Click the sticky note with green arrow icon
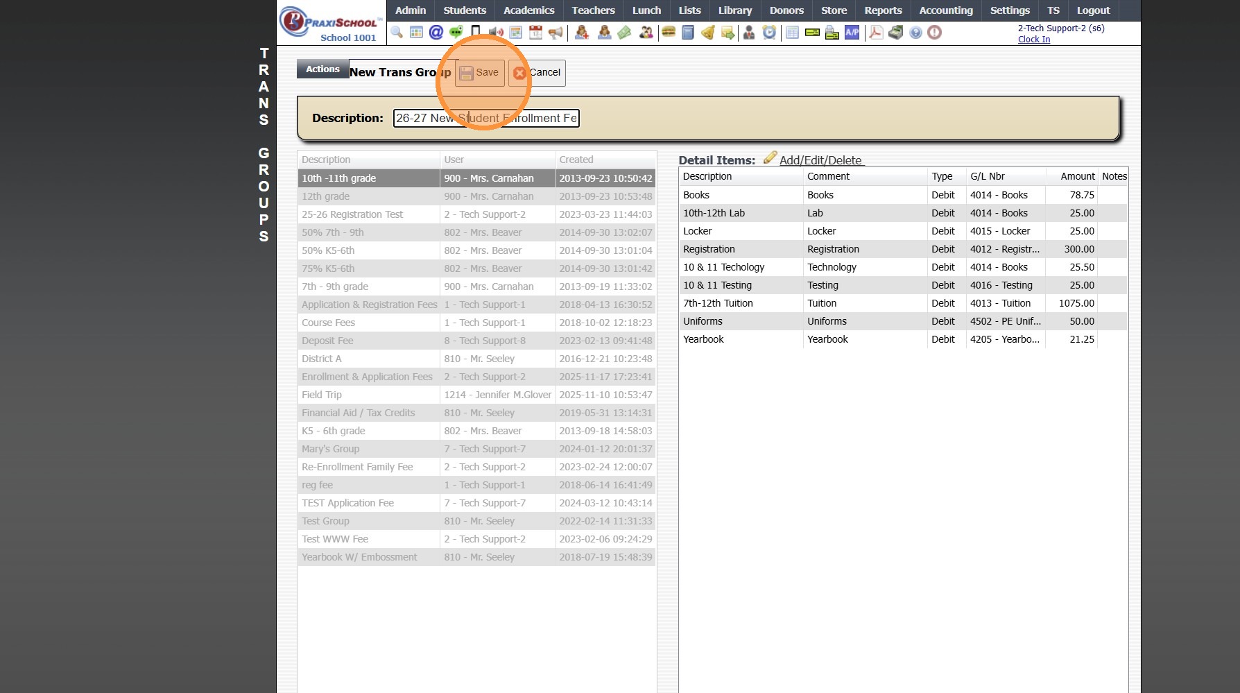The image size is (1240, 693). (727, 33)
